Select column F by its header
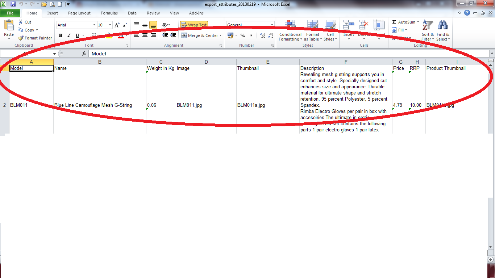The height and width of the screenshot is (278, 495). [346, 62]
